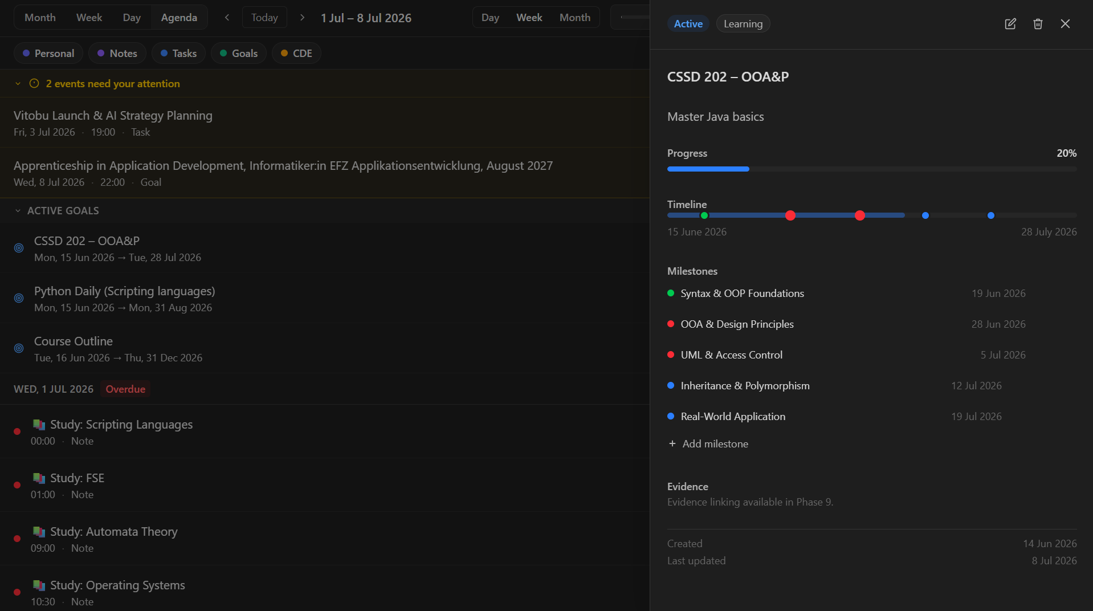Click books icon of Study: Scripting Languages
This screenshot has width=1093, height=611.
point(39,425)
